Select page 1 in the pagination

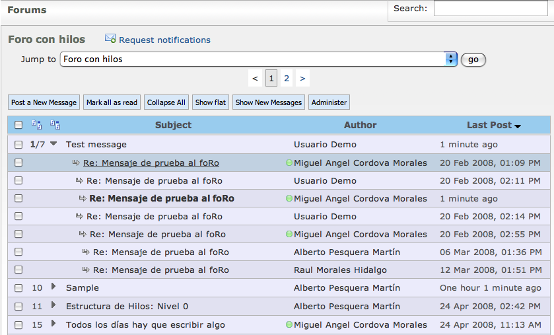pos(271,79)
